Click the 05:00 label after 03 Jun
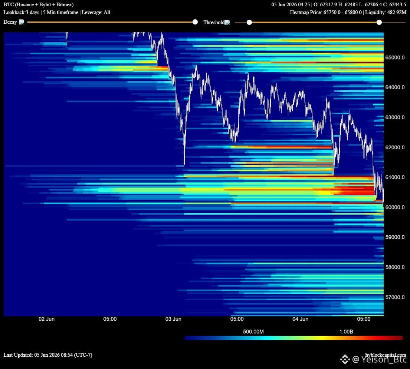The width and height of the screenshot is (410, 369). coord(237,319)
